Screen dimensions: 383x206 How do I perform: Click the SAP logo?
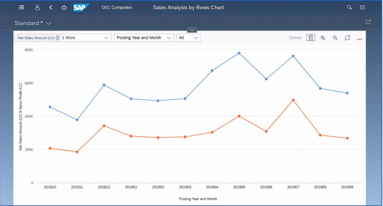click(81, 7)
